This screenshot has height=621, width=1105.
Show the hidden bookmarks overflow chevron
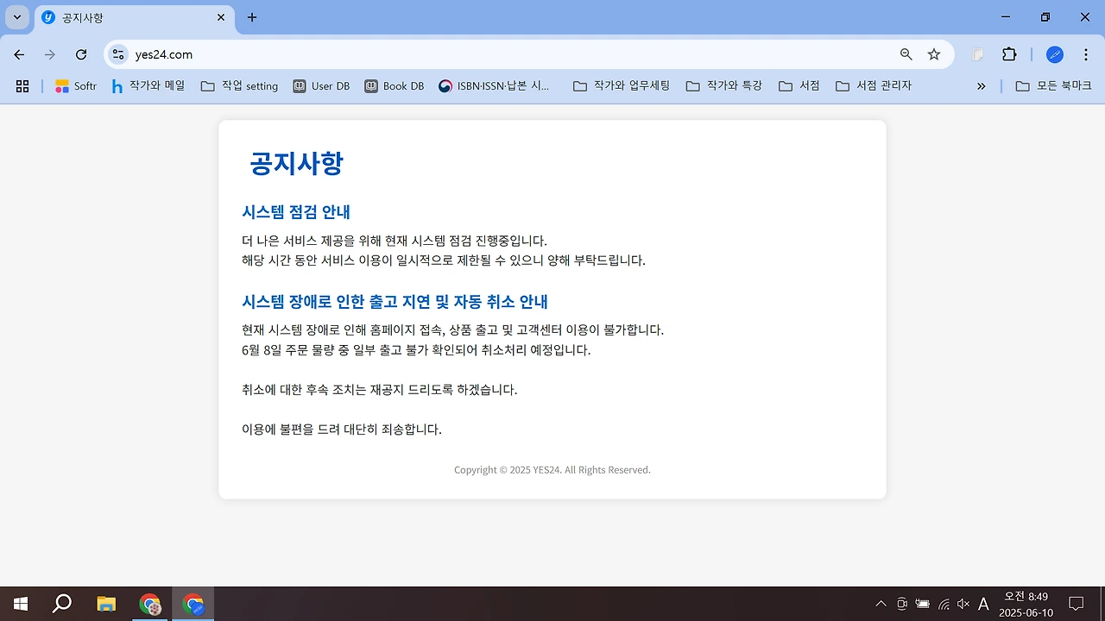pyautogui.click(x=981, y=86)
